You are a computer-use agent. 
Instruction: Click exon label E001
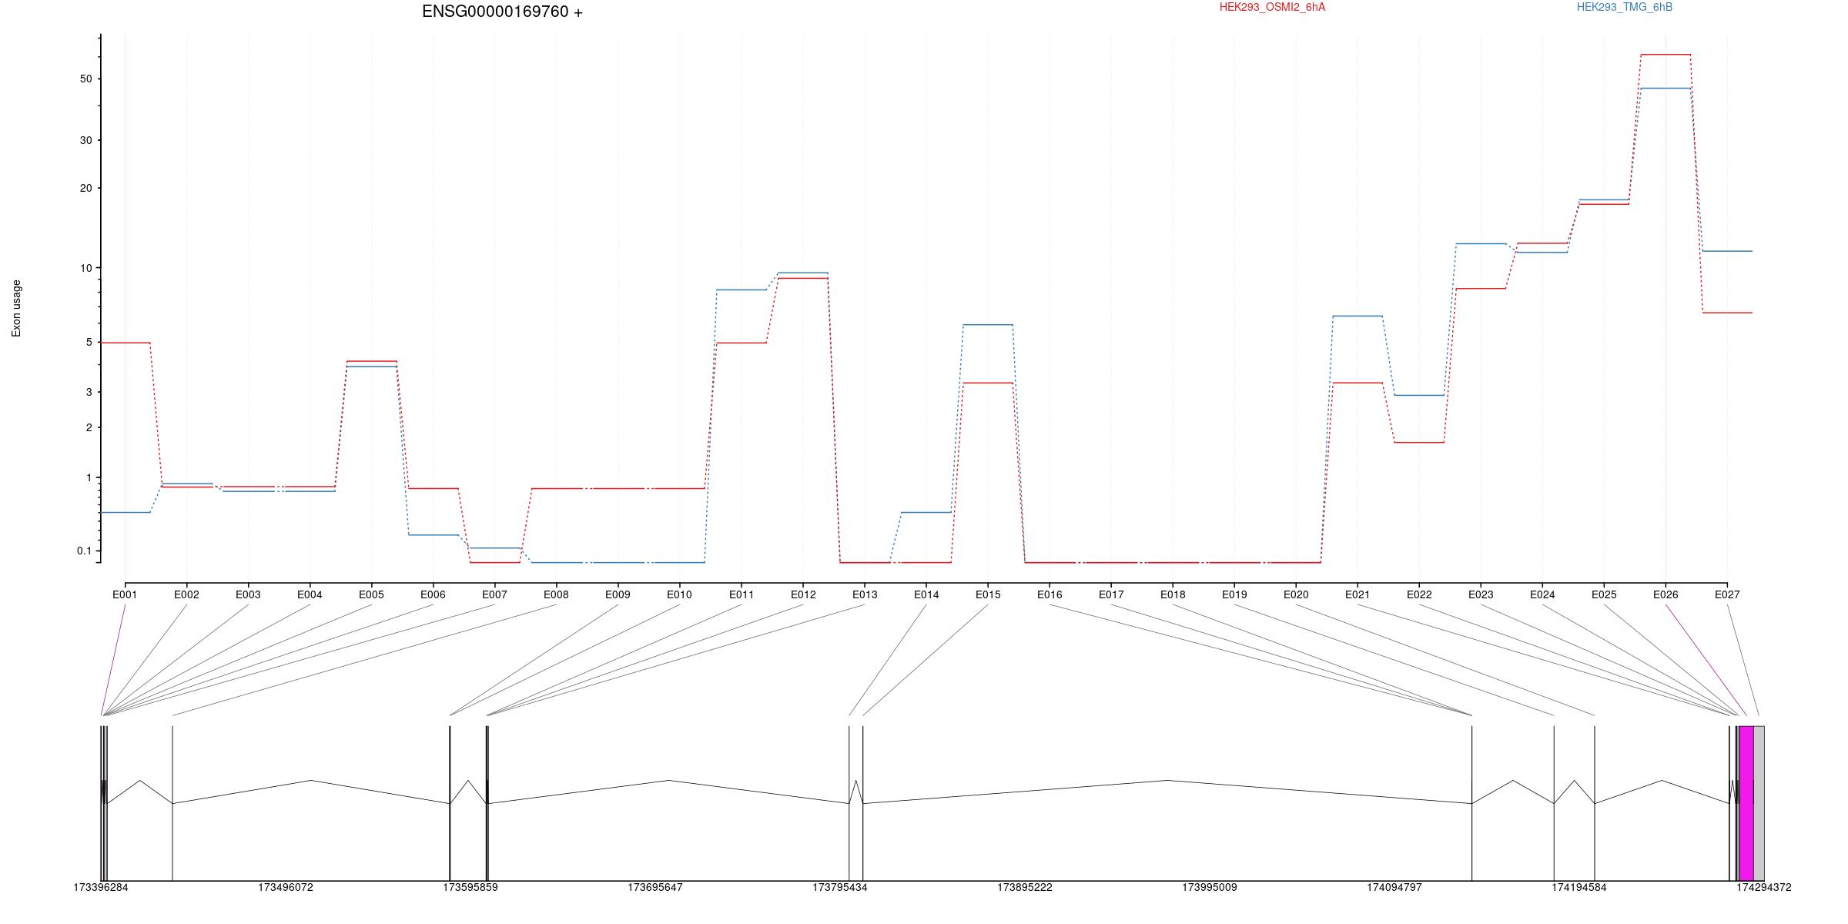pos(125,594)
